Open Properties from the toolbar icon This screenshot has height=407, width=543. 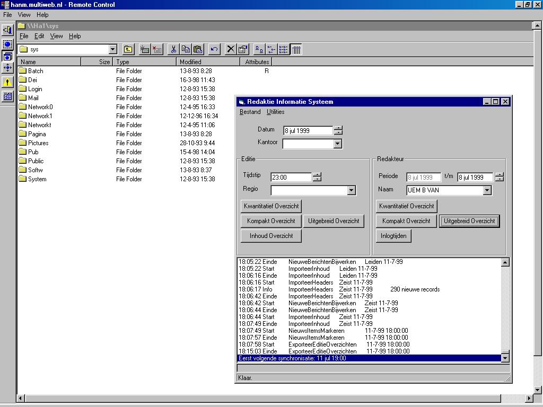(243, 49)
